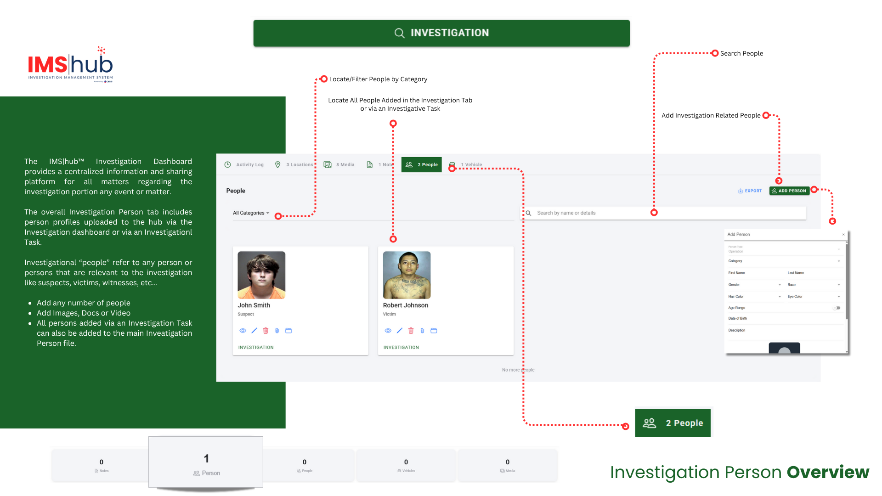Click Robert Johnson's paperclip attachment icon
This screenshot has height=496, width=882.
[422, 331]
